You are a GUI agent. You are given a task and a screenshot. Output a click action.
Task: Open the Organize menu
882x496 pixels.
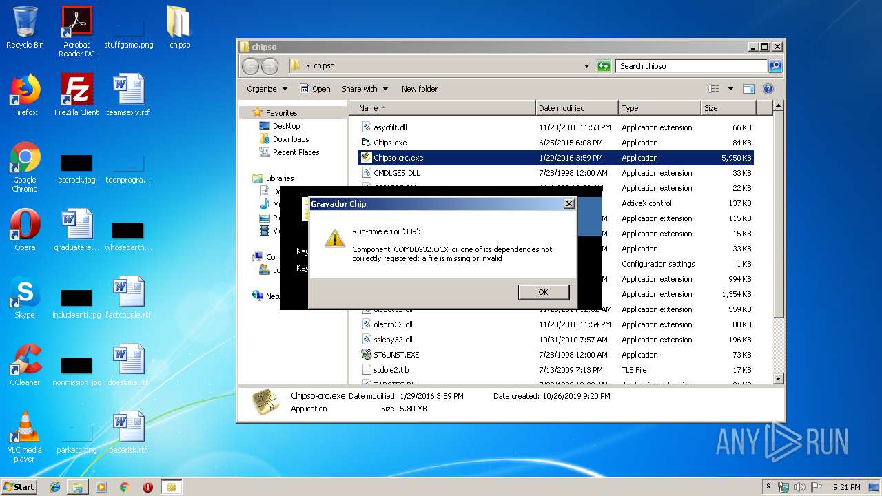click(x=266, y=89)
